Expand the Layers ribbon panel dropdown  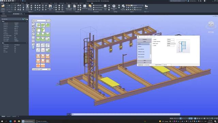[132, 12]
